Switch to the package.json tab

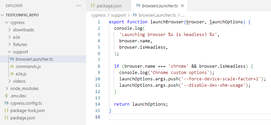click(x=109, y=6)
